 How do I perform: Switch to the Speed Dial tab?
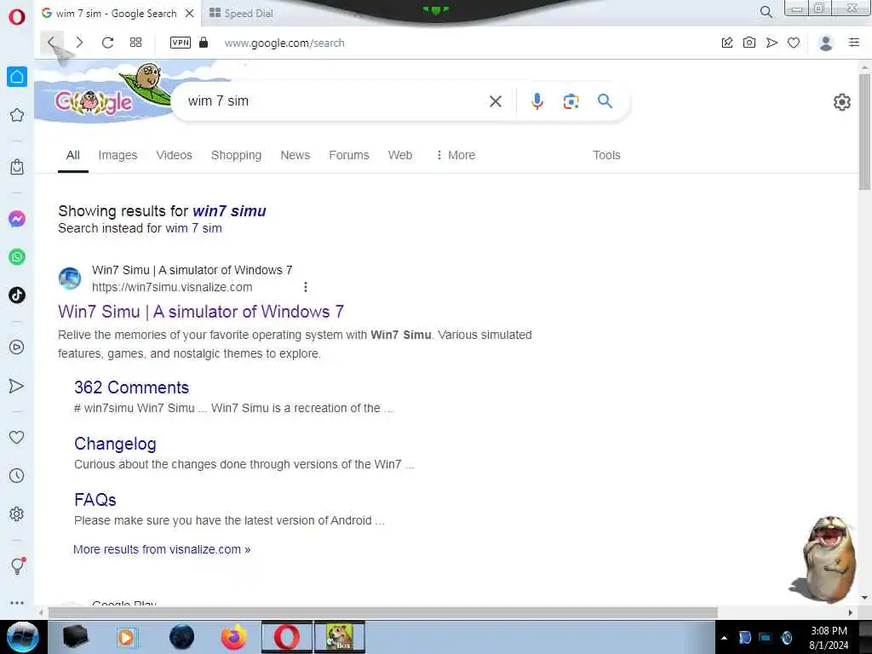[x=249, y=14]
